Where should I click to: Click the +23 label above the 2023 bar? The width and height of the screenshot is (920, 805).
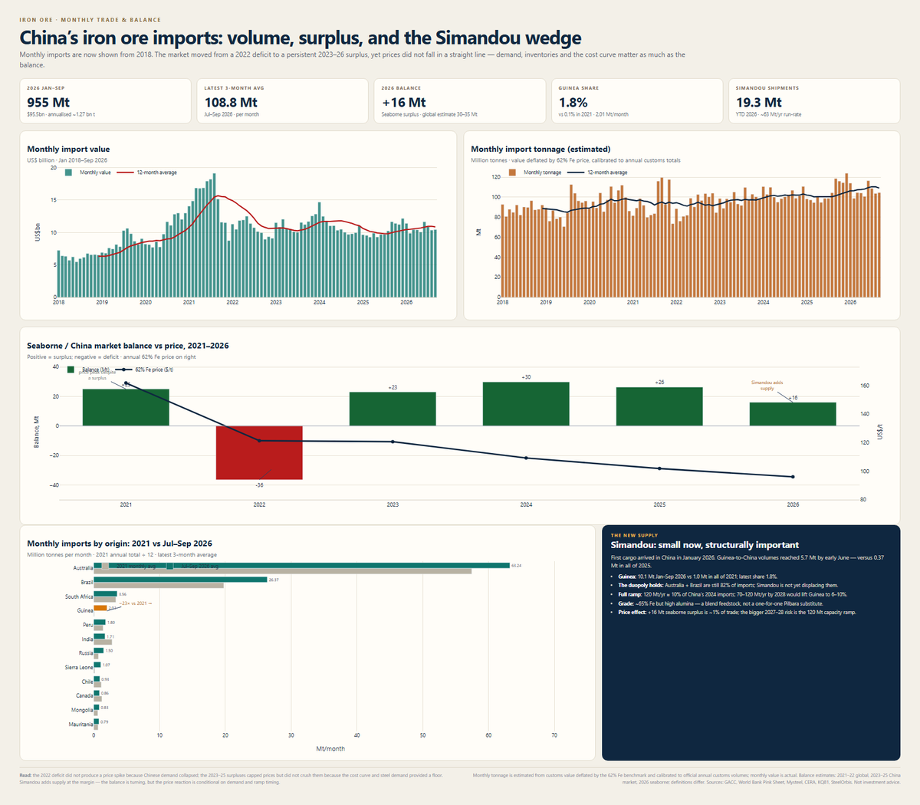click(393, 388)
